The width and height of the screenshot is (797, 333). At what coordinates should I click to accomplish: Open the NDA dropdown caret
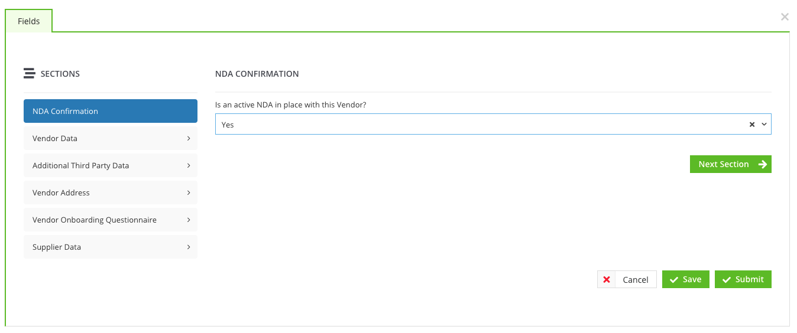[764, 125]
